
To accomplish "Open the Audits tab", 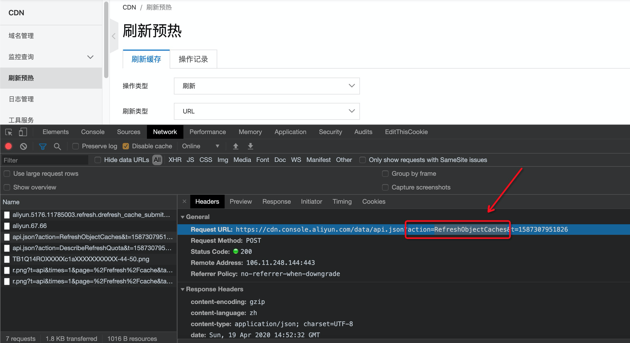I will pyautogui.click(x=363, y=132).
